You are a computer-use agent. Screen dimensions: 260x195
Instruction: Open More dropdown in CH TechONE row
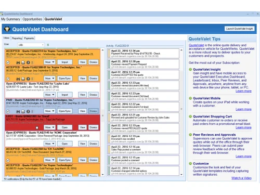pos(49,160)
